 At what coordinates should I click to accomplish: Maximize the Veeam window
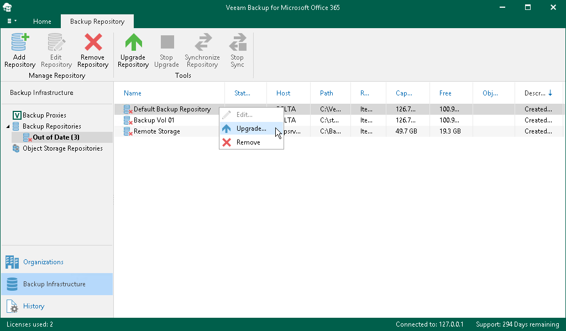tap(528, 7)
